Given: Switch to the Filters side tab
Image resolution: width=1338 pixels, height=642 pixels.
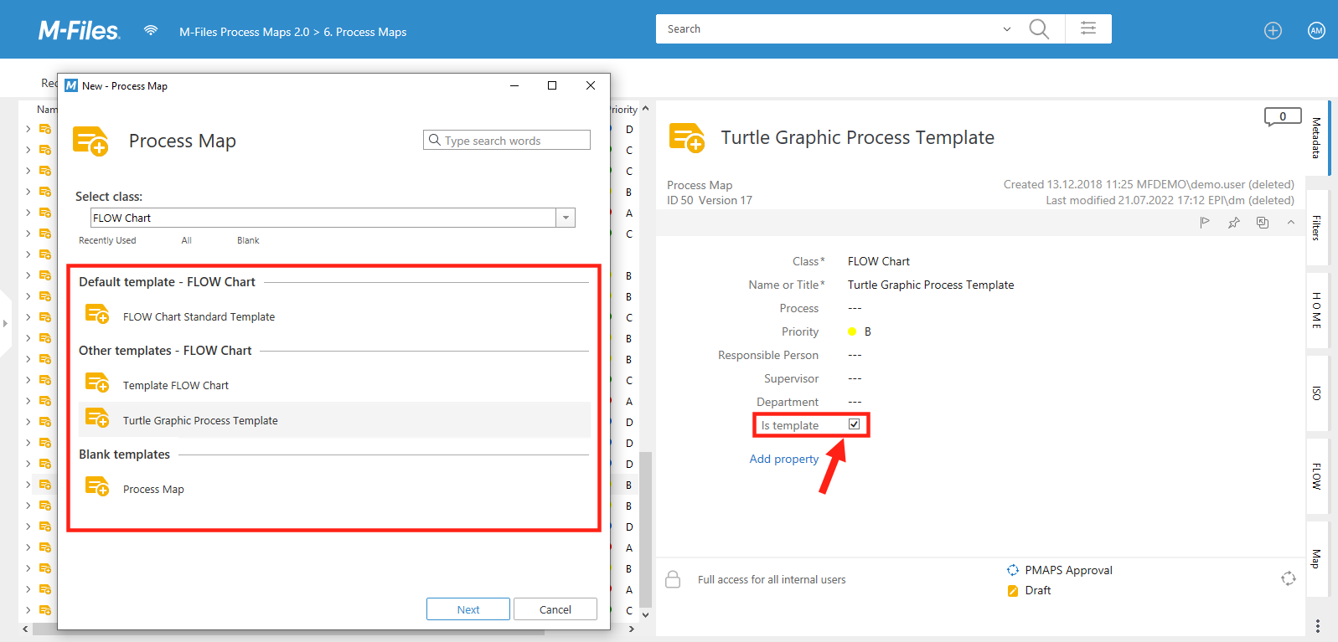Looking at the screenshot, I should [x=1316, y=228].
